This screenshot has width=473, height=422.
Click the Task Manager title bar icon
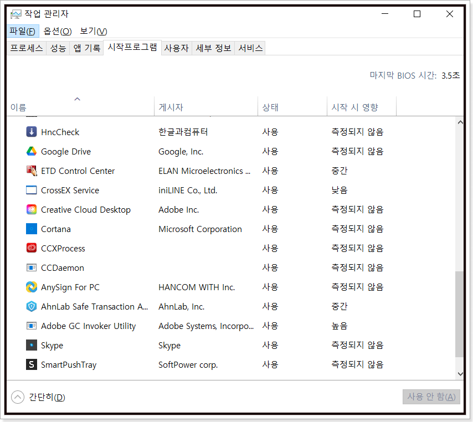(x=16, y=14)
